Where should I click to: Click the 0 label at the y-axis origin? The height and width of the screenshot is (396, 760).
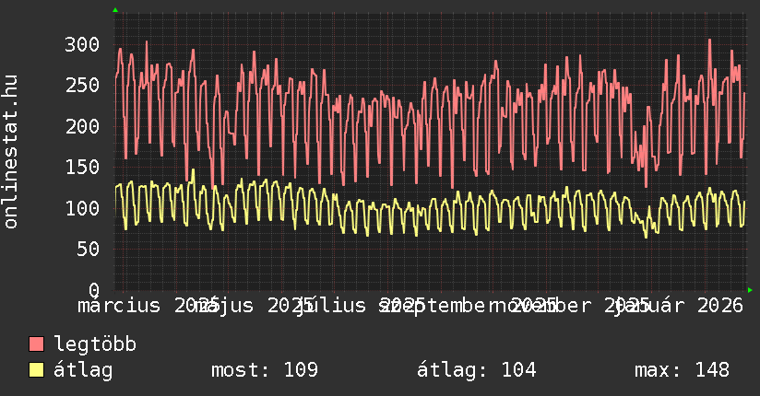(x=93, y=289)
